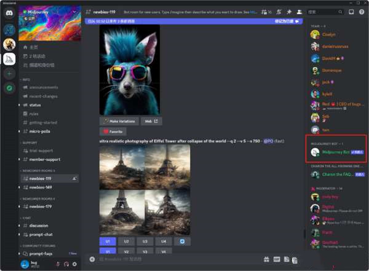Viewport: 369px width, 271px height.
Task: Toggle microphone mute in user panel
Action: [58, 264]
